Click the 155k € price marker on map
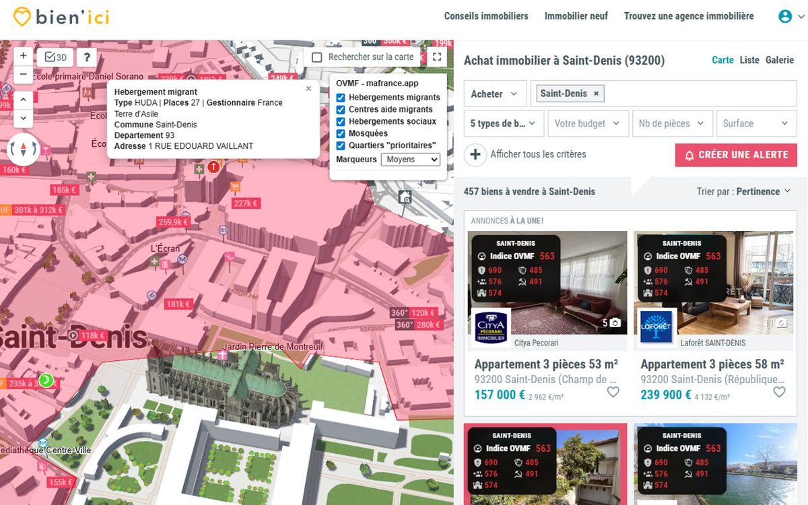The width and height of the screenshot is (808, 505). pyautogui.click(x=59, y=482)
